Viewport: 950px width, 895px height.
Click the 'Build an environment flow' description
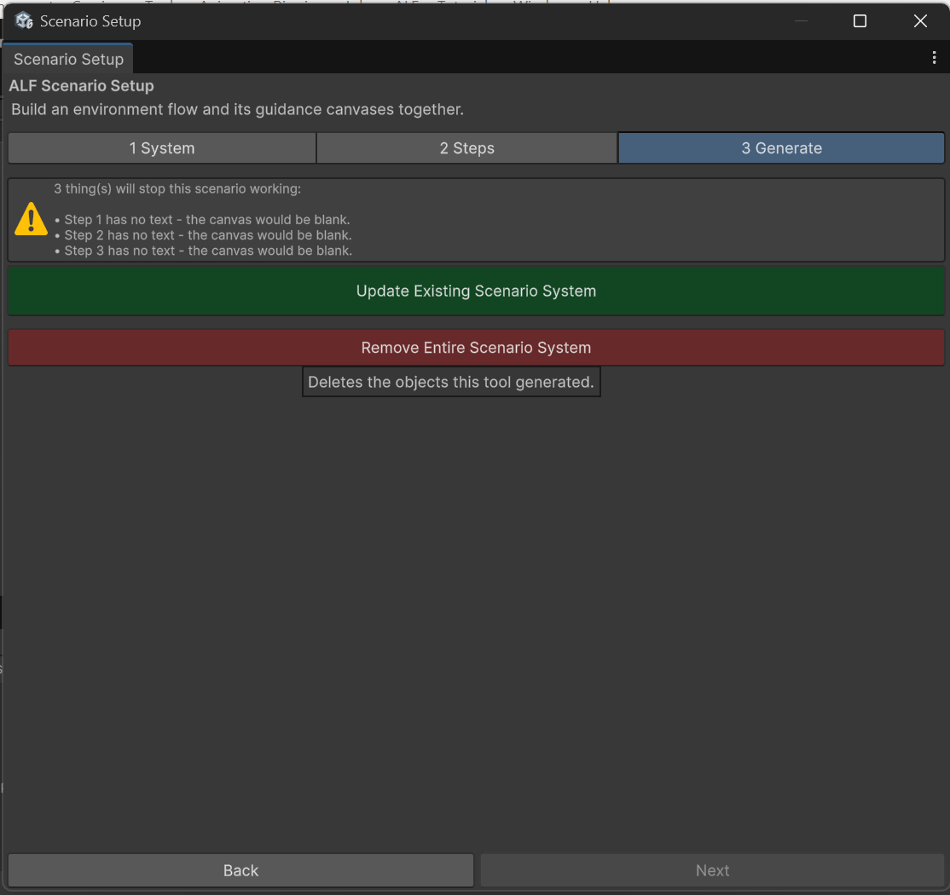coord(237,110)
